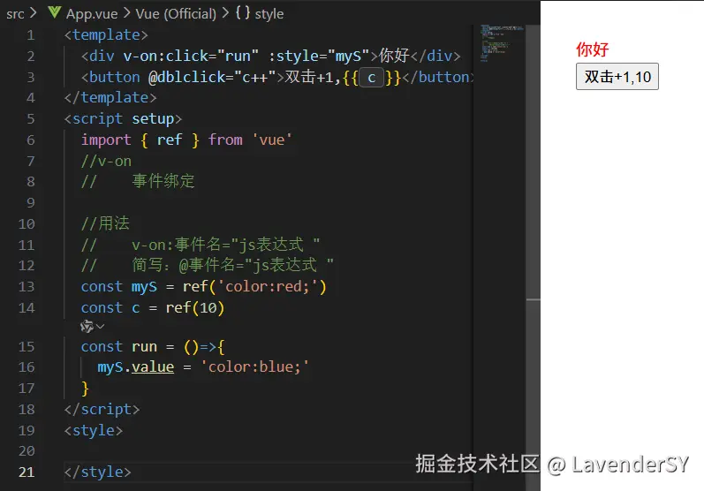Click the Vue file icon in breadcrumb
704x491 pixels.
pyautogui.click(x=54, y=13)
